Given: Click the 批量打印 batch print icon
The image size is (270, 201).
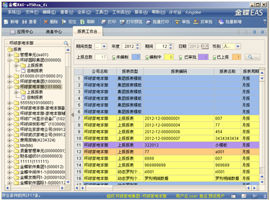Looking at the screenshot, I should tap(149, 22).
